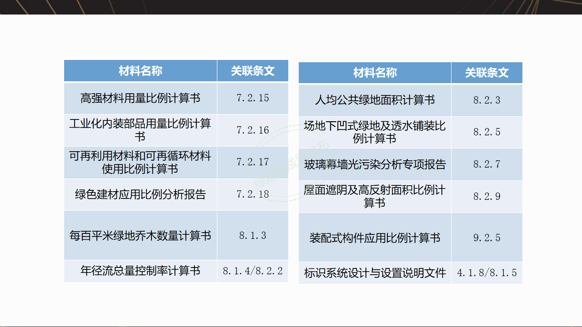
Task: Select the 9.2.5 clause cell
Action: coord(487,238)
